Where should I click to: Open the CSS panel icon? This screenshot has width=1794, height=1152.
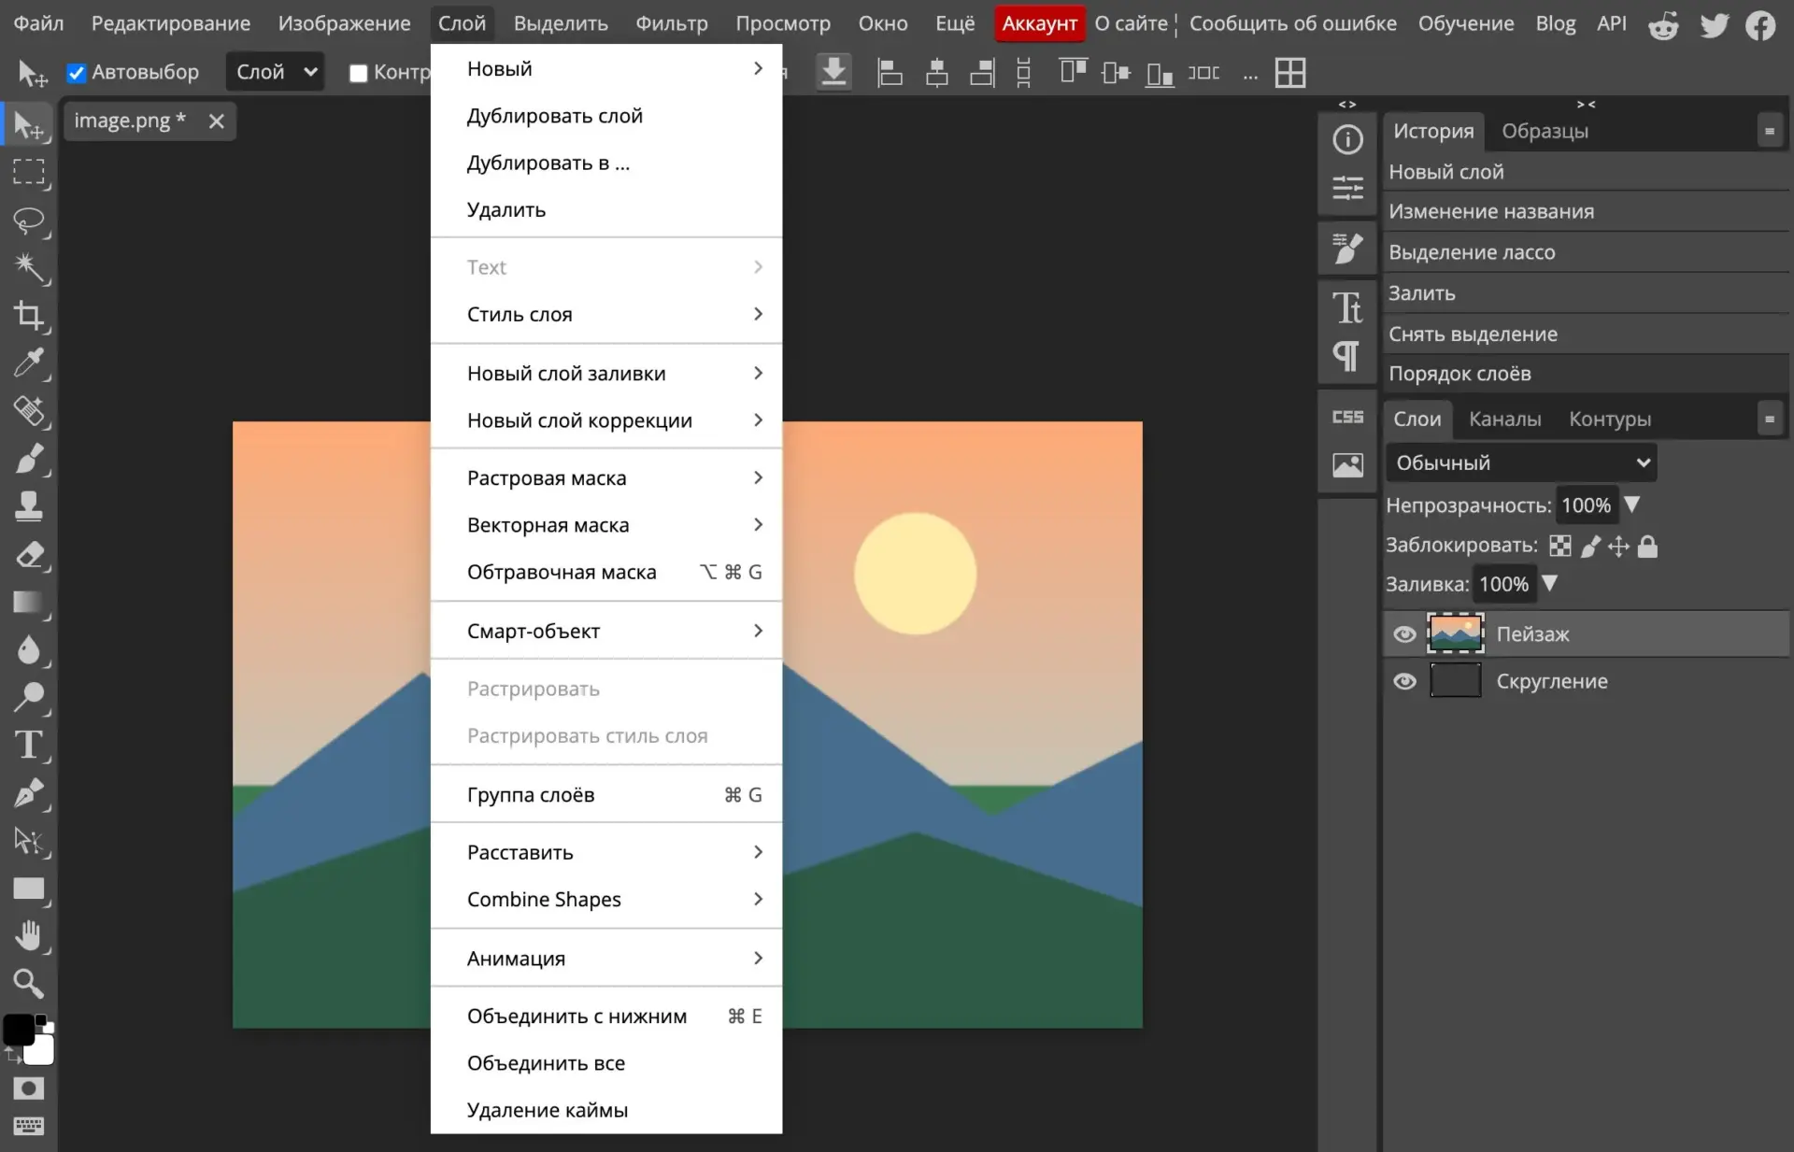click(1347, 417)
